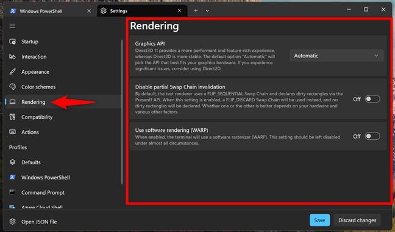Close the Windows PowerShell tab
The image size is (395, 232).
[x=89, y=11]
